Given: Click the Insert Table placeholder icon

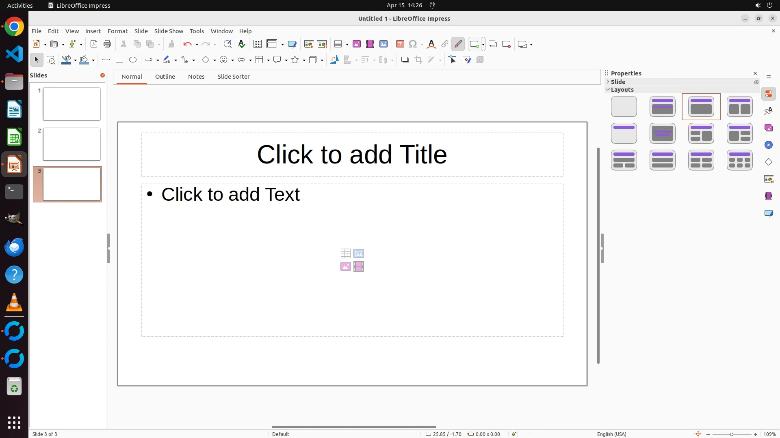Looking at the screenshot, I should tap(345, 253).
